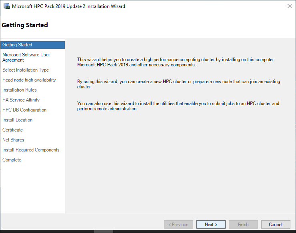This screenshot has height=233, width=296.
Task: Click the Getting Started page heading
Action: [25, 25]
